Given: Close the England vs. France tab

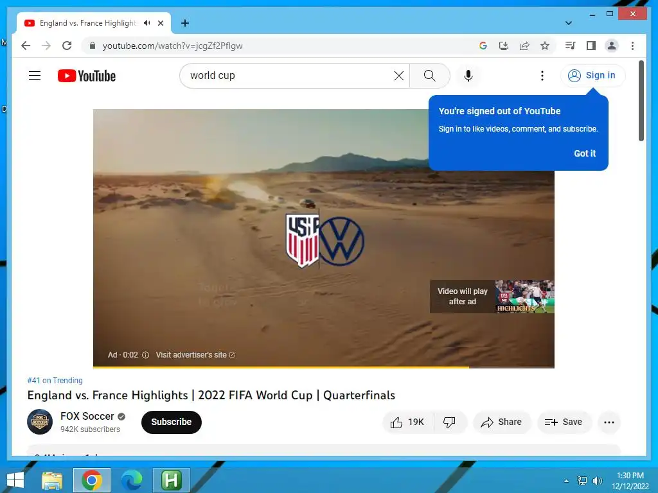Looking at the screenshot, I should (x=160, y=23).
